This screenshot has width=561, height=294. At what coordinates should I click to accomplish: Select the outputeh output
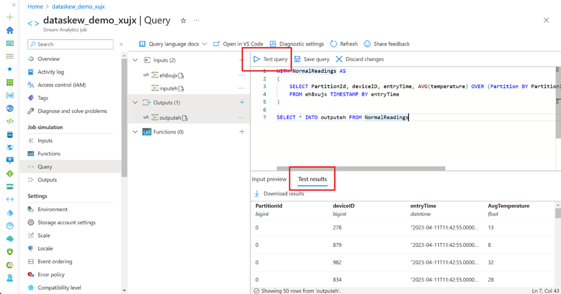(x=170, y=117)
